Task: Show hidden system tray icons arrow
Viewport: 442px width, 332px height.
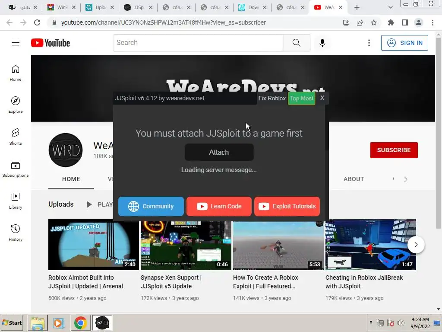Action: point(371,322)
